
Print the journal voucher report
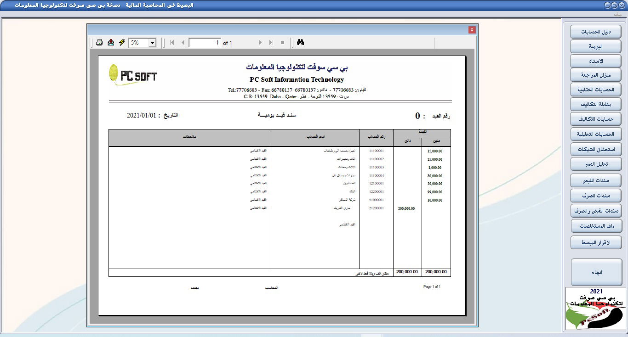[x=99, y=42]
